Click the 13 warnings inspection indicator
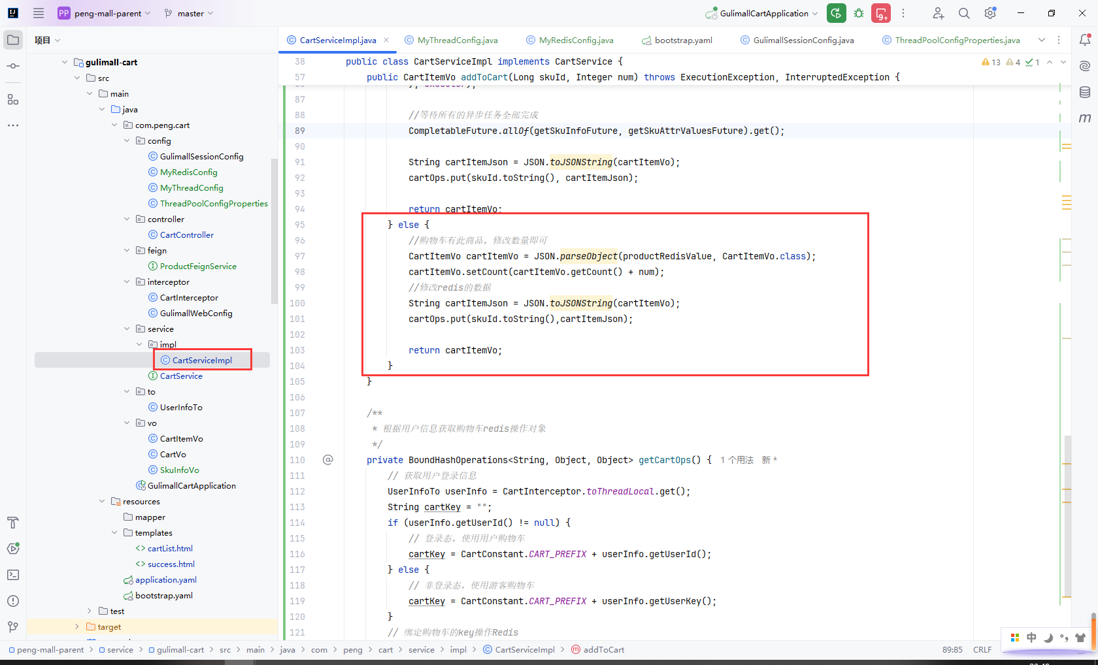1098x665 pixels. click(991, 62)
